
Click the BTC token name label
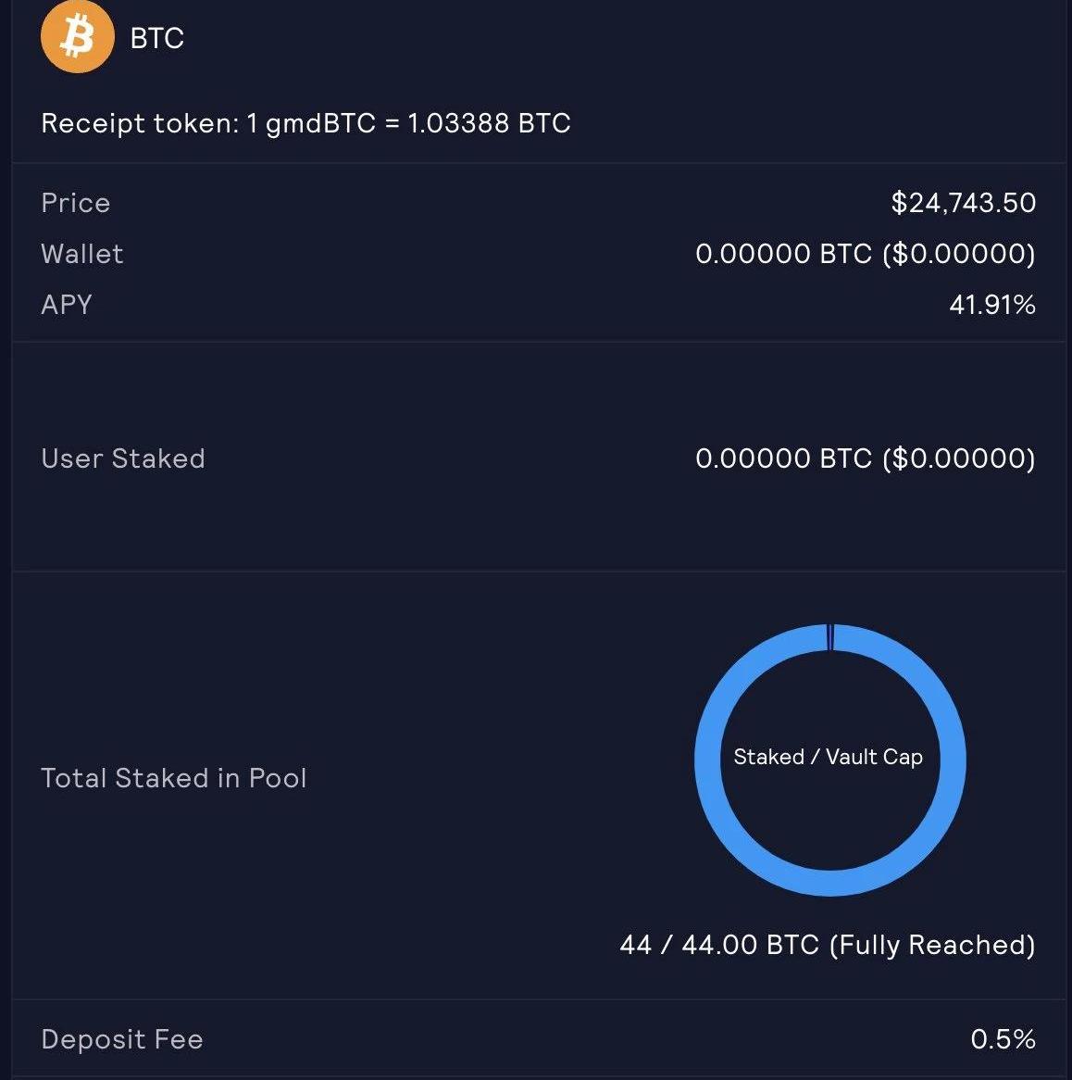pyautogui.click(x=157, y=39)
